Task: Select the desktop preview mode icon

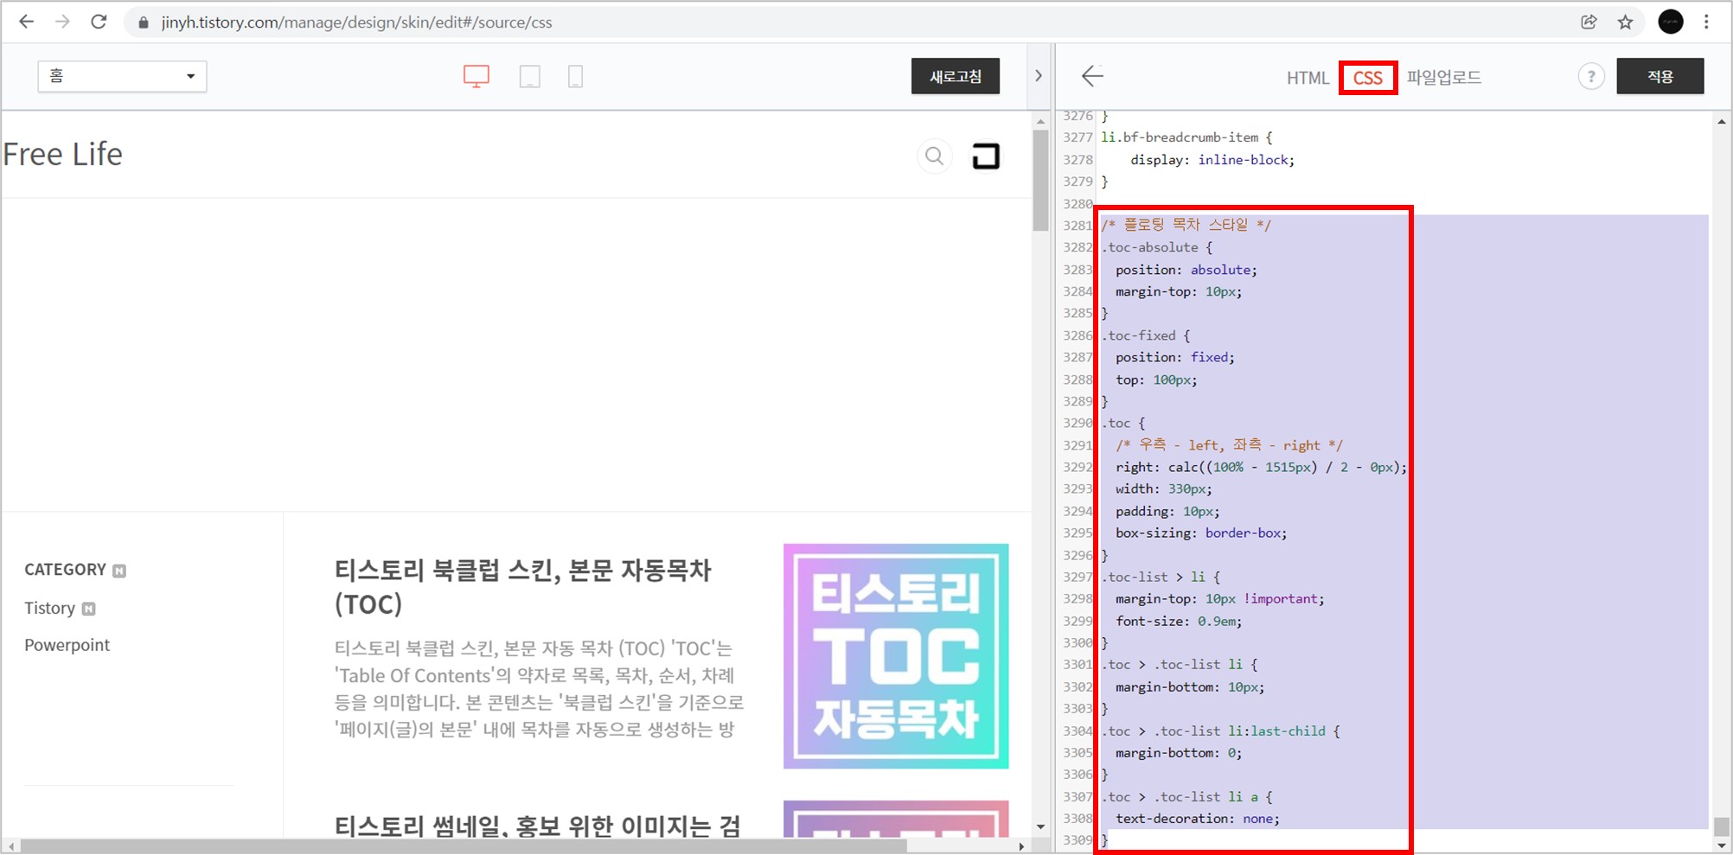Action: click(x=476, y=76)
